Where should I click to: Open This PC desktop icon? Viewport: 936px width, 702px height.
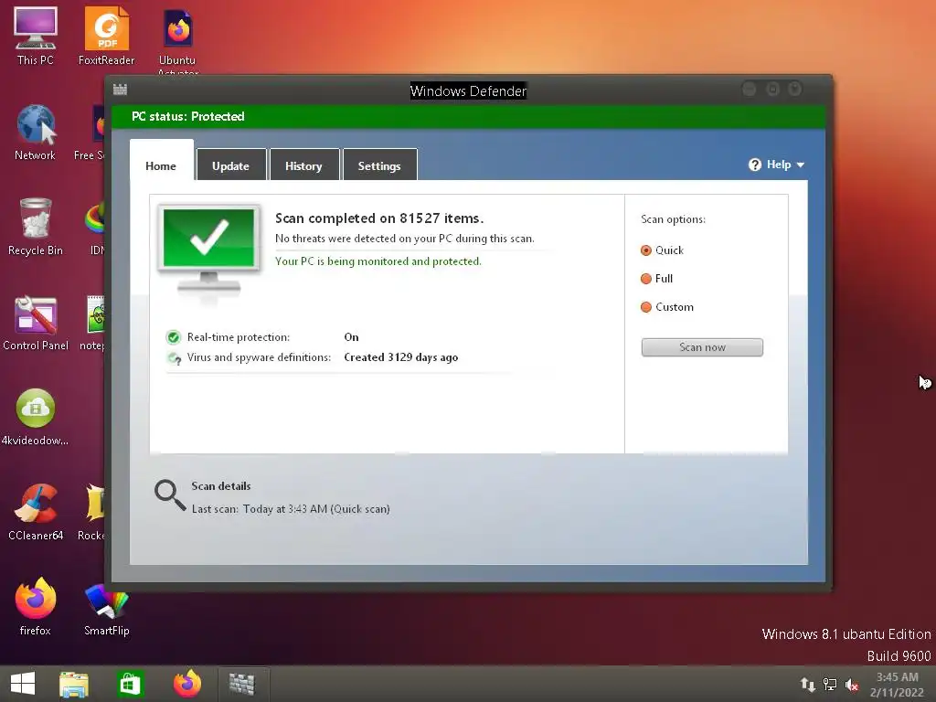pos(36,36)
